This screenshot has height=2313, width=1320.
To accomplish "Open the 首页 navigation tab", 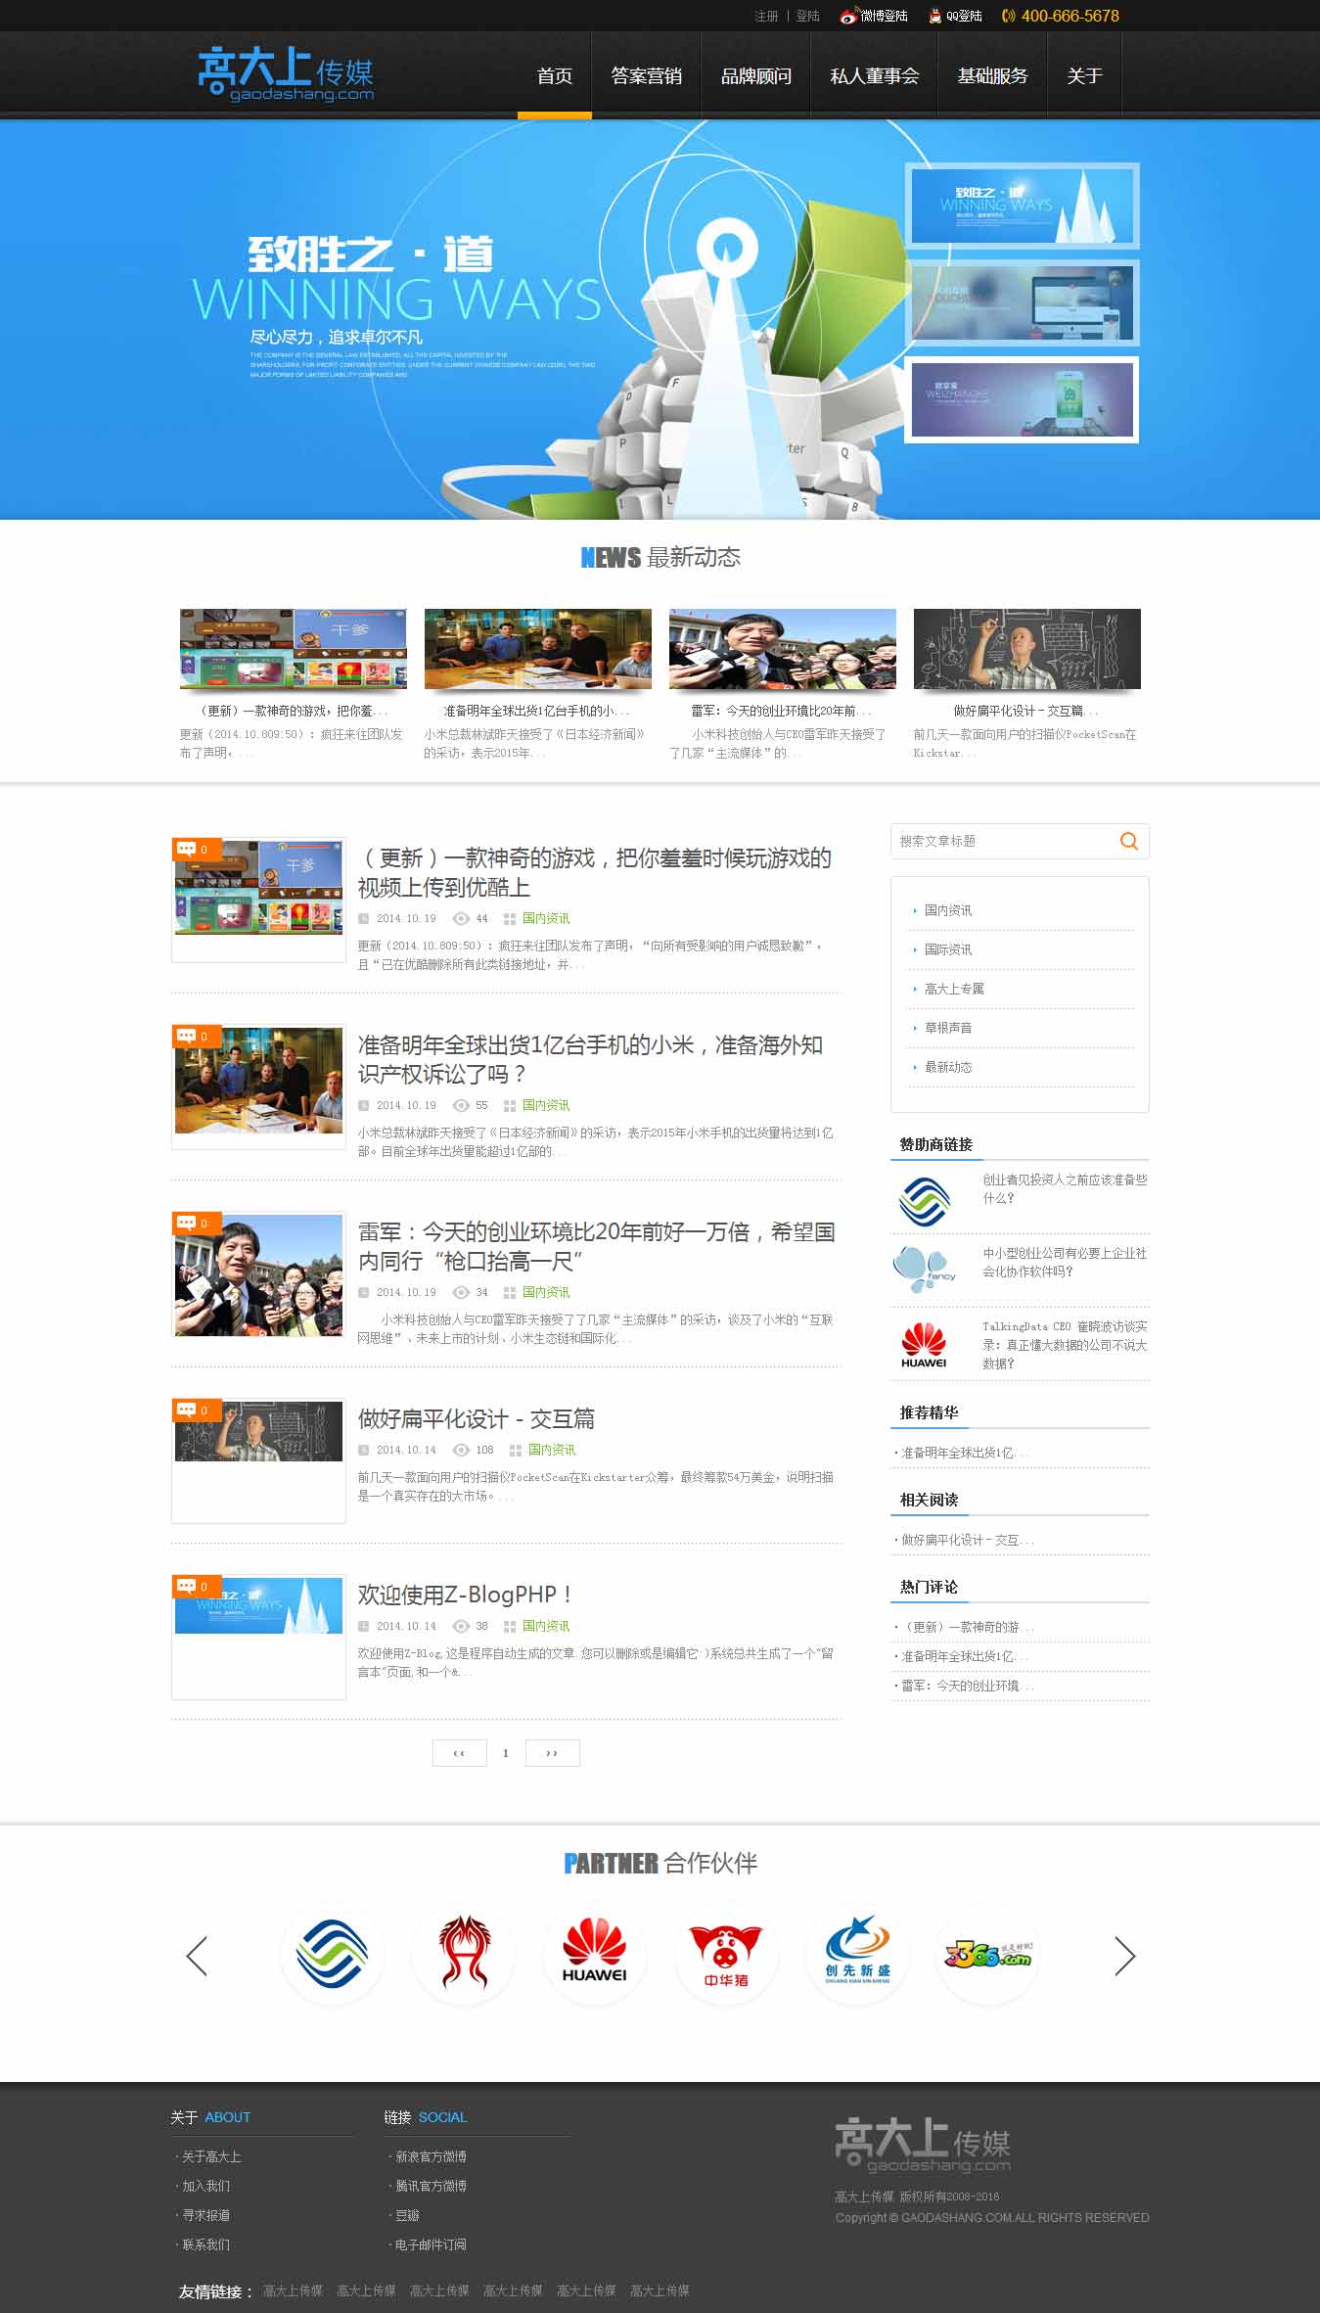I will pyautogui.click(x=555, y=75).
